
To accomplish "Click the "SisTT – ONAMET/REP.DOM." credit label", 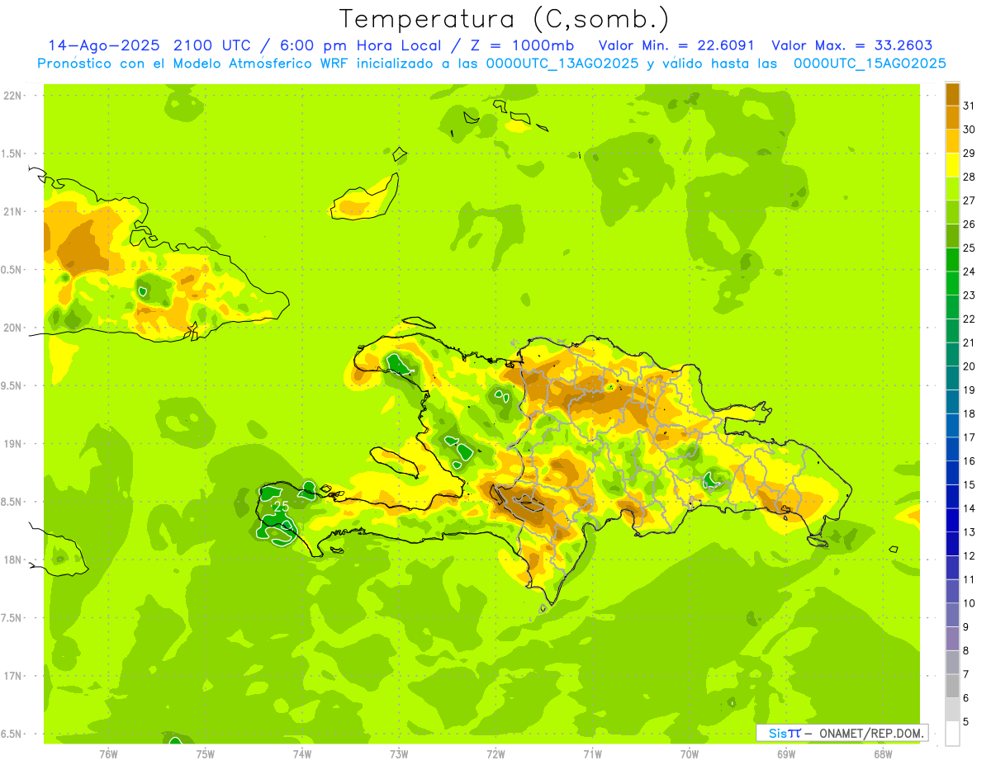I will (x=842, y=733).
